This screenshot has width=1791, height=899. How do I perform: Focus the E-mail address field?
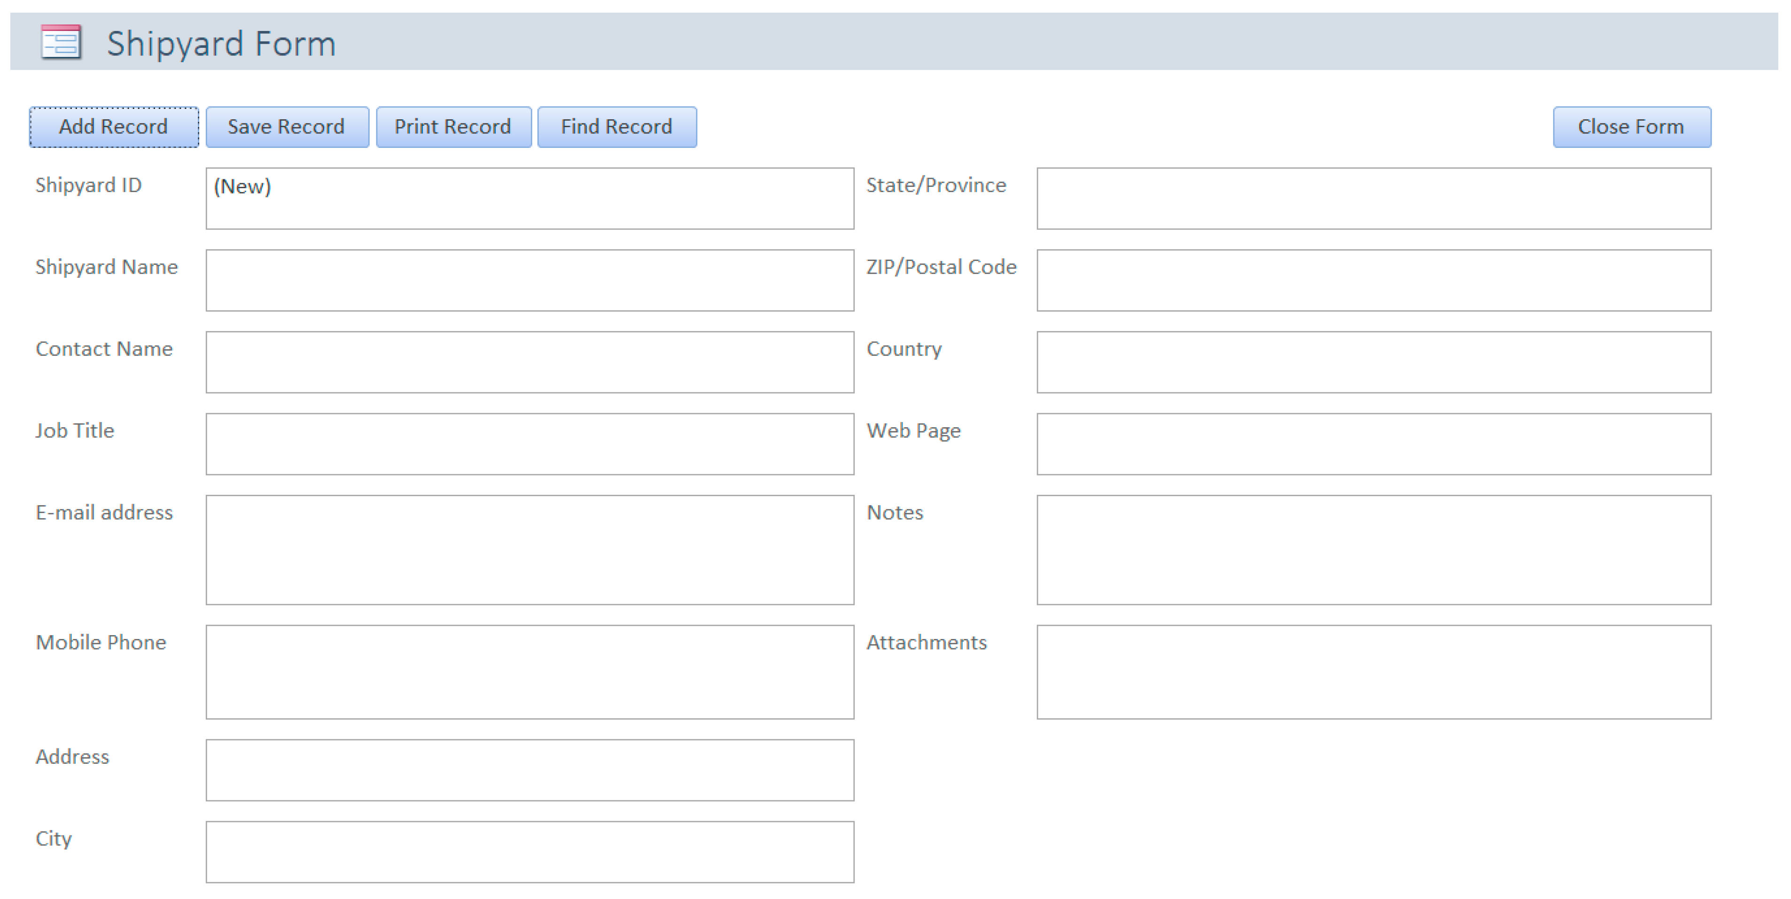tap(529, 550)
